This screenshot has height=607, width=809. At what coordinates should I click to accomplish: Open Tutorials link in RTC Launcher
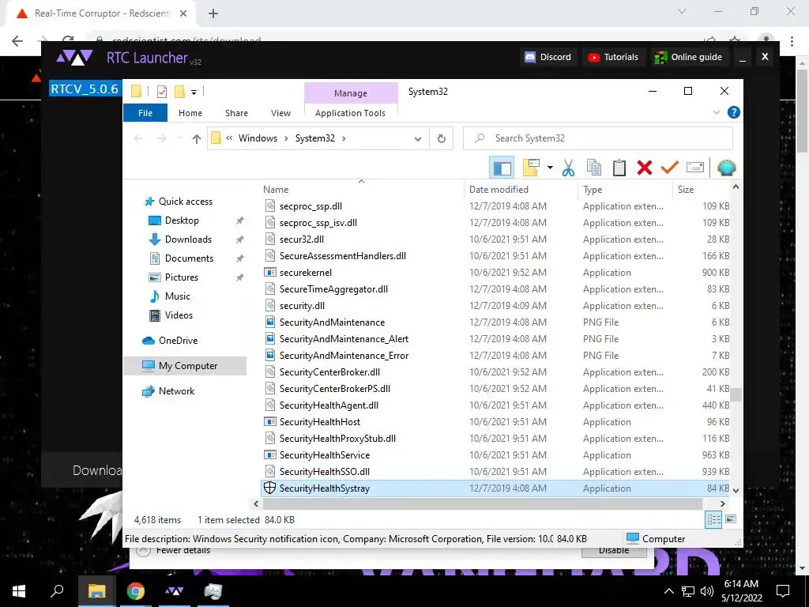pyautogui.click(x=613, y=57)
